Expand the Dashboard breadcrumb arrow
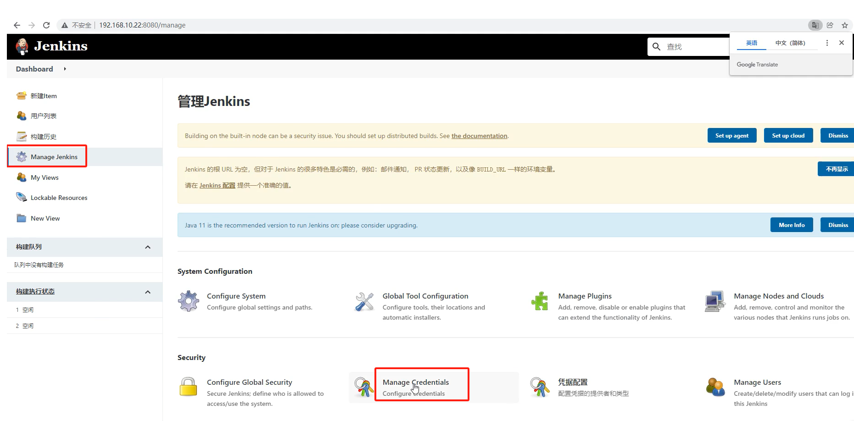 click(x=65, y=69)
